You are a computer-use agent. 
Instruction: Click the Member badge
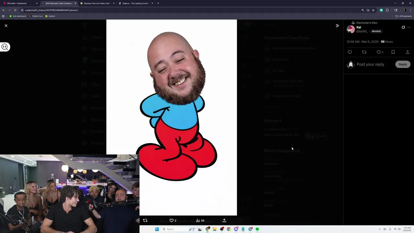376,31
